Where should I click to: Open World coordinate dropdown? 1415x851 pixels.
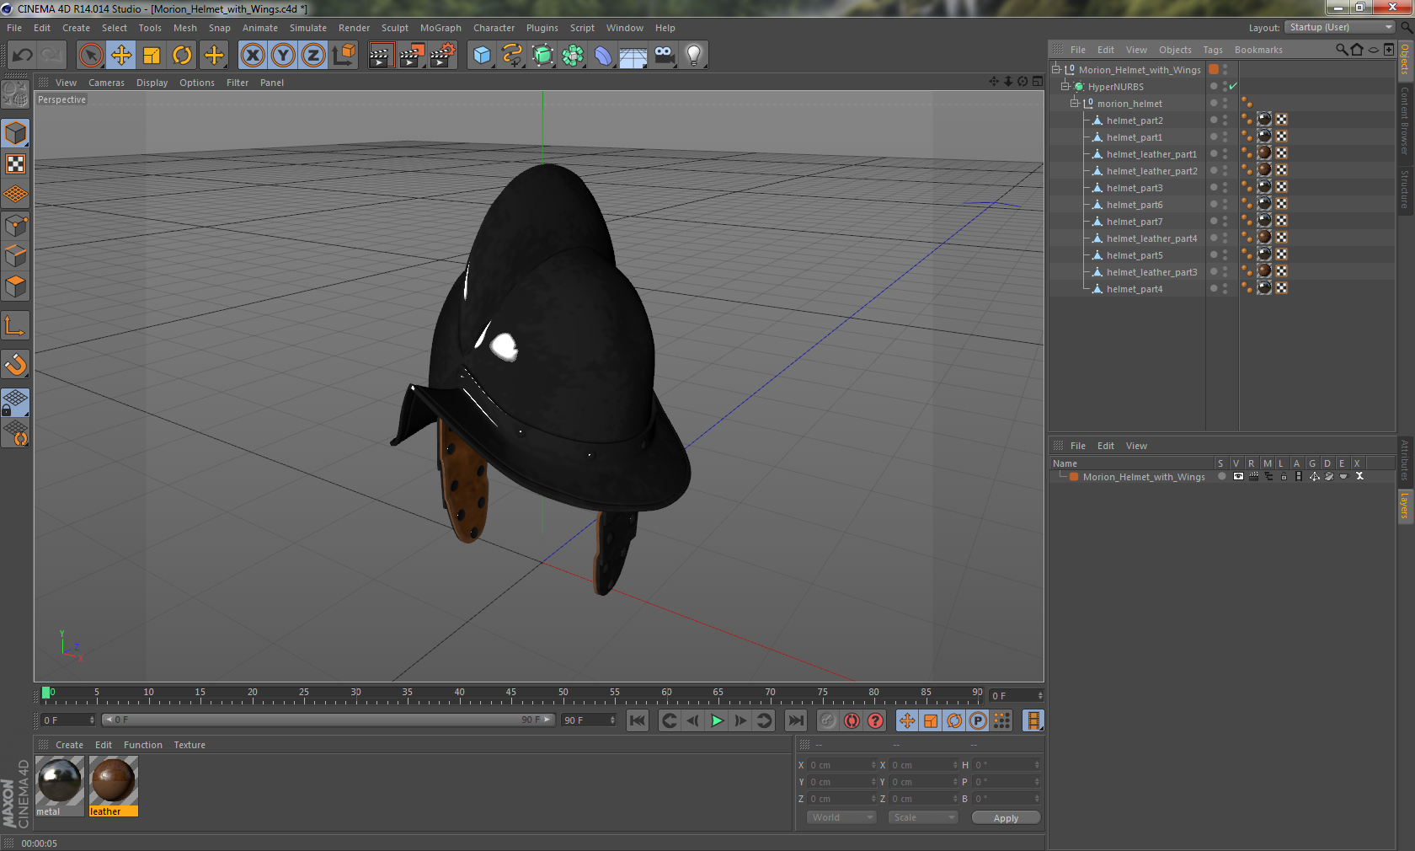tap(841, 817)
